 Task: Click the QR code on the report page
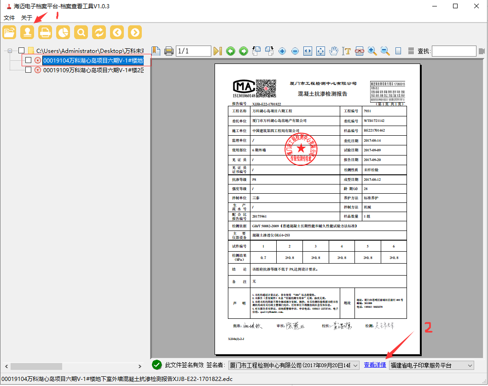click(x=266, y=88)
